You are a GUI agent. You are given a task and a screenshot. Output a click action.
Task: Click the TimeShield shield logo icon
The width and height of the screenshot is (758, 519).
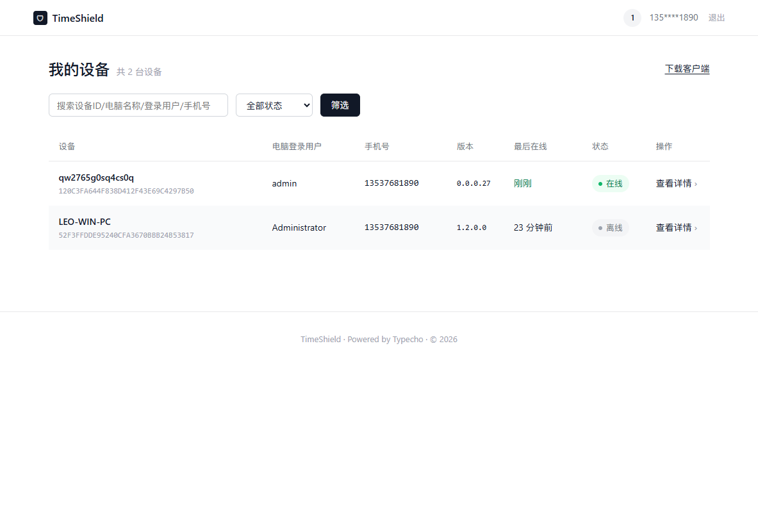(x=40, y=18)
